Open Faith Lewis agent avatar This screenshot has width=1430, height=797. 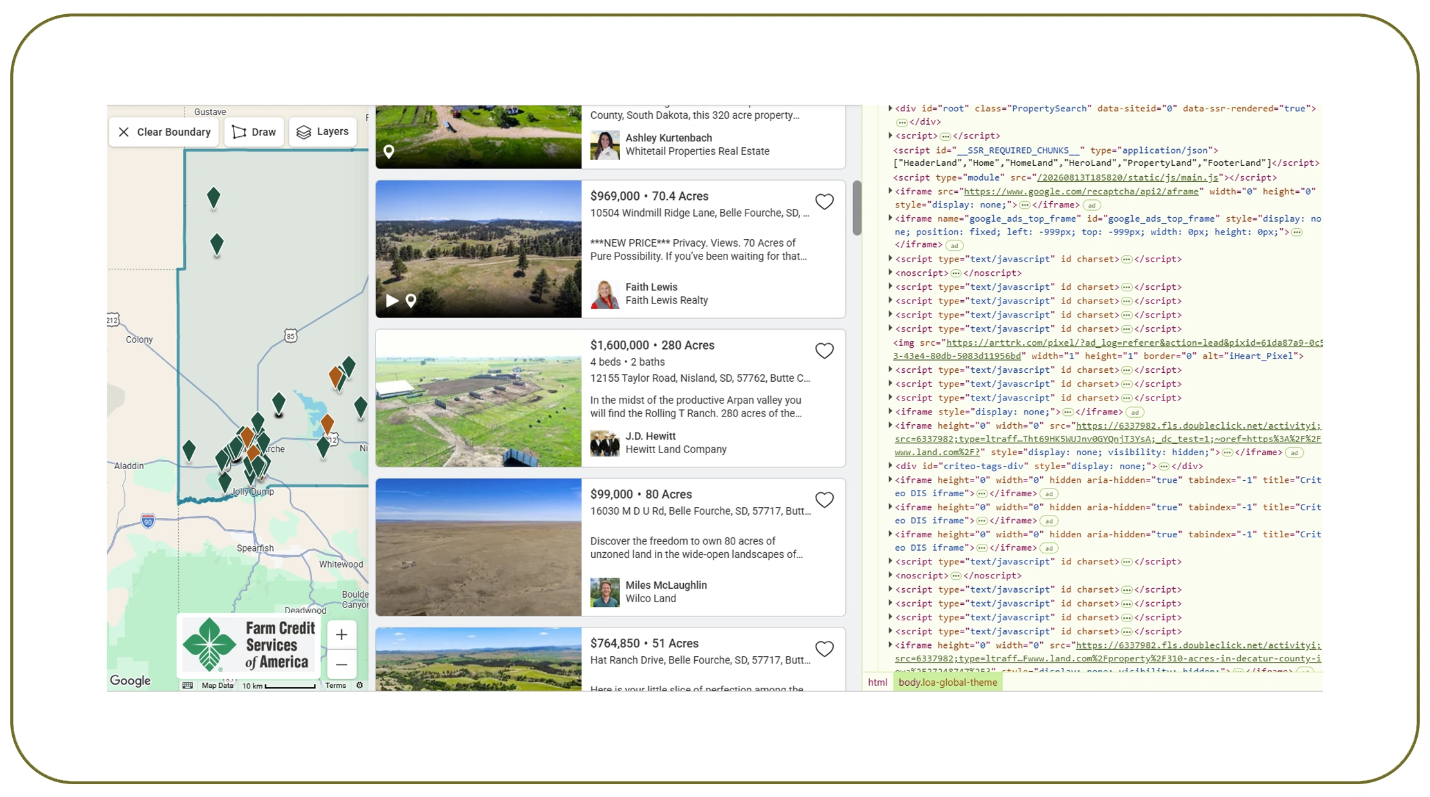[605, 294]
